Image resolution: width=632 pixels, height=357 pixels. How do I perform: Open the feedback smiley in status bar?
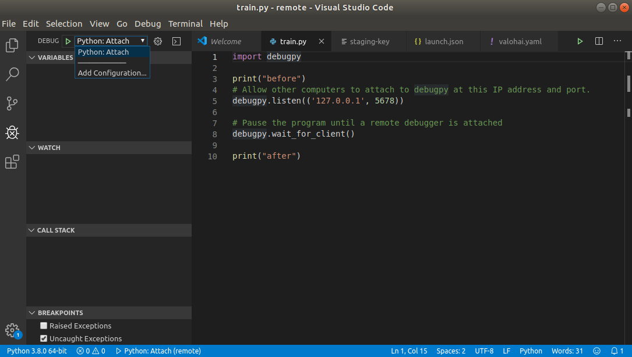pyautogui.click(x=597, y=351)
